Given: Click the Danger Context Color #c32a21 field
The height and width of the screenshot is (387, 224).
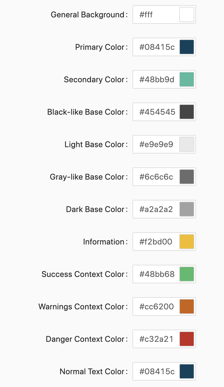Looking at the screenshot, I should (x=156, y=339).
